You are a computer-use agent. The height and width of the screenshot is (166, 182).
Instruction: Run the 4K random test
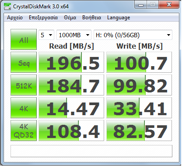click(x=24, y=108)
